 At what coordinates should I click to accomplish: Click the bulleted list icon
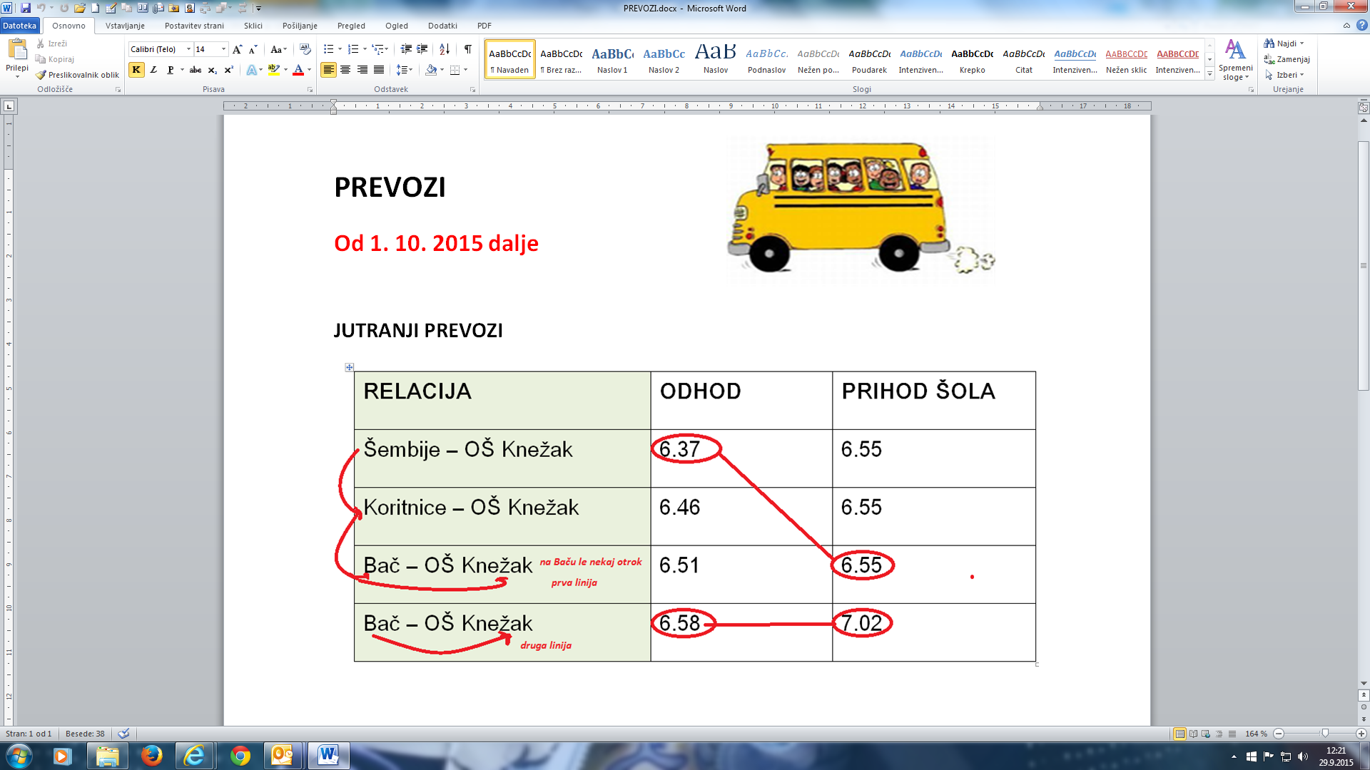click(x=328, y=49)
